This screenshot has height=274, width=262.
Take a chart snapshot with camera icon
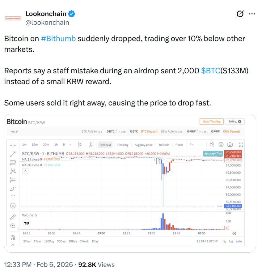click(230, 145)
